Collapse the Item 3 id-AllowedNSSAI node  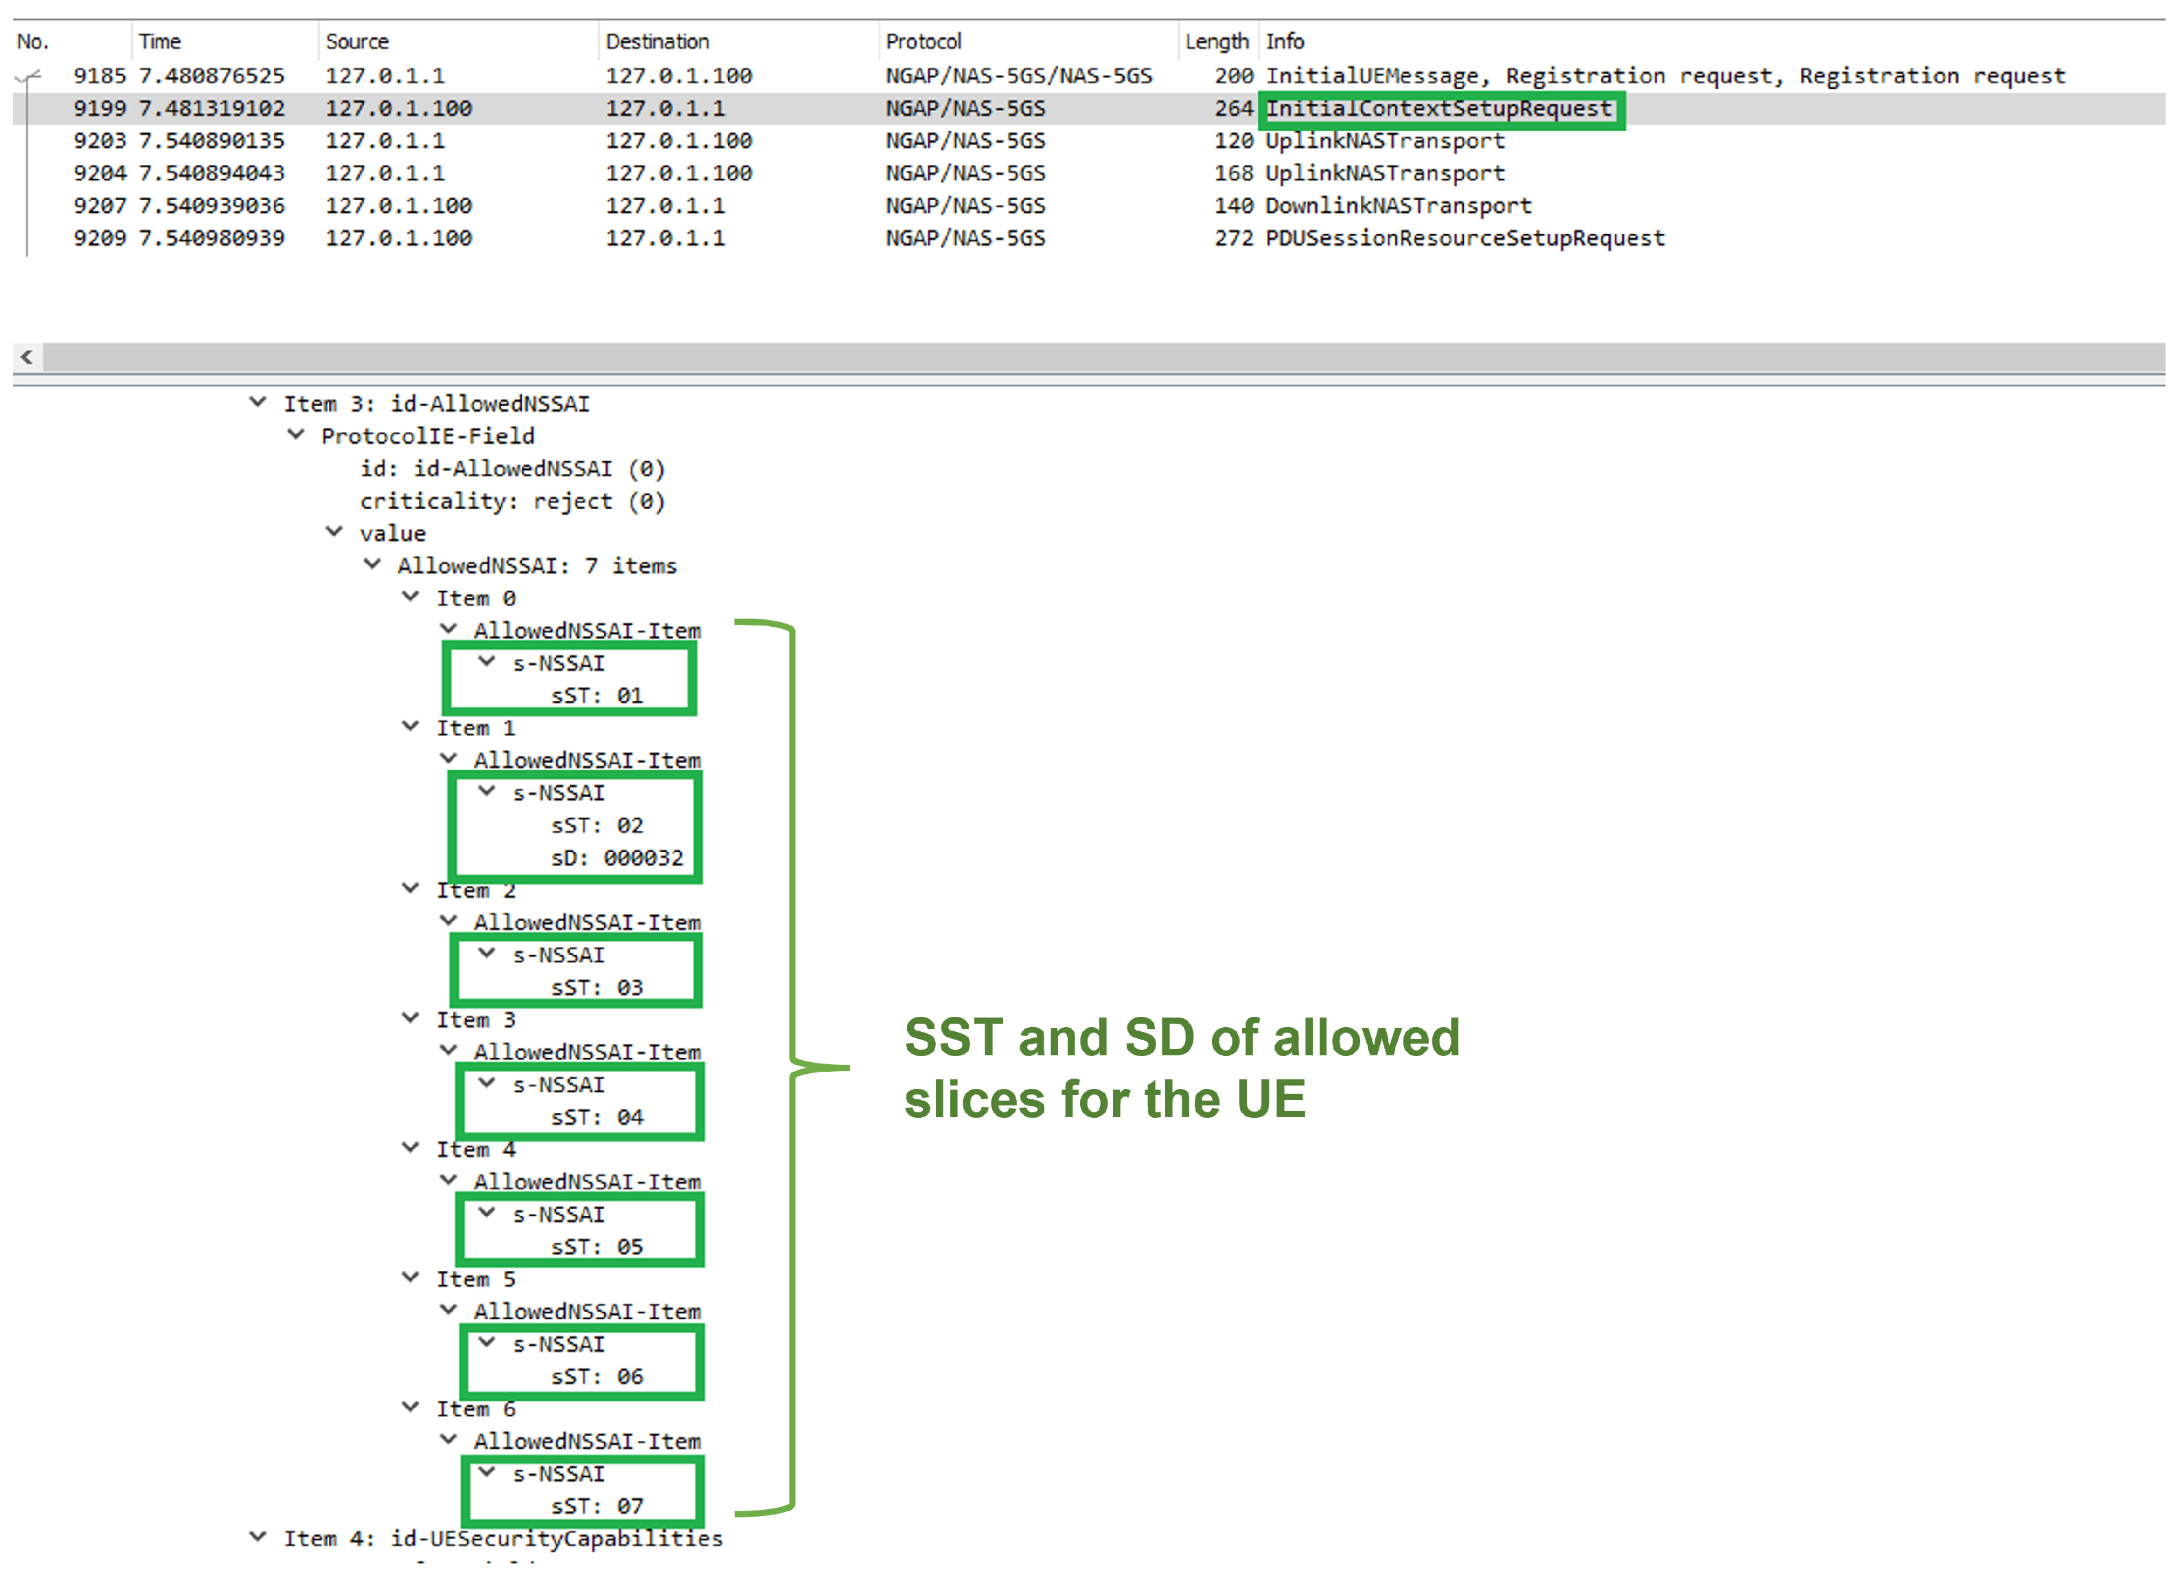[257, 402]
